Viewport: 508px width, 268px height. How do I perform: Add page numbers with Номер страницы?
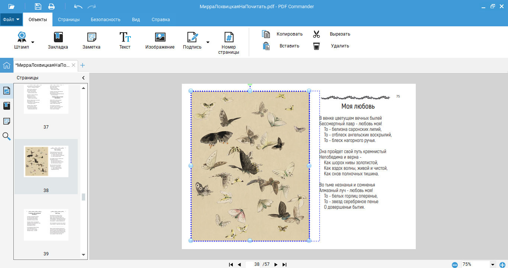pos(229,43)
